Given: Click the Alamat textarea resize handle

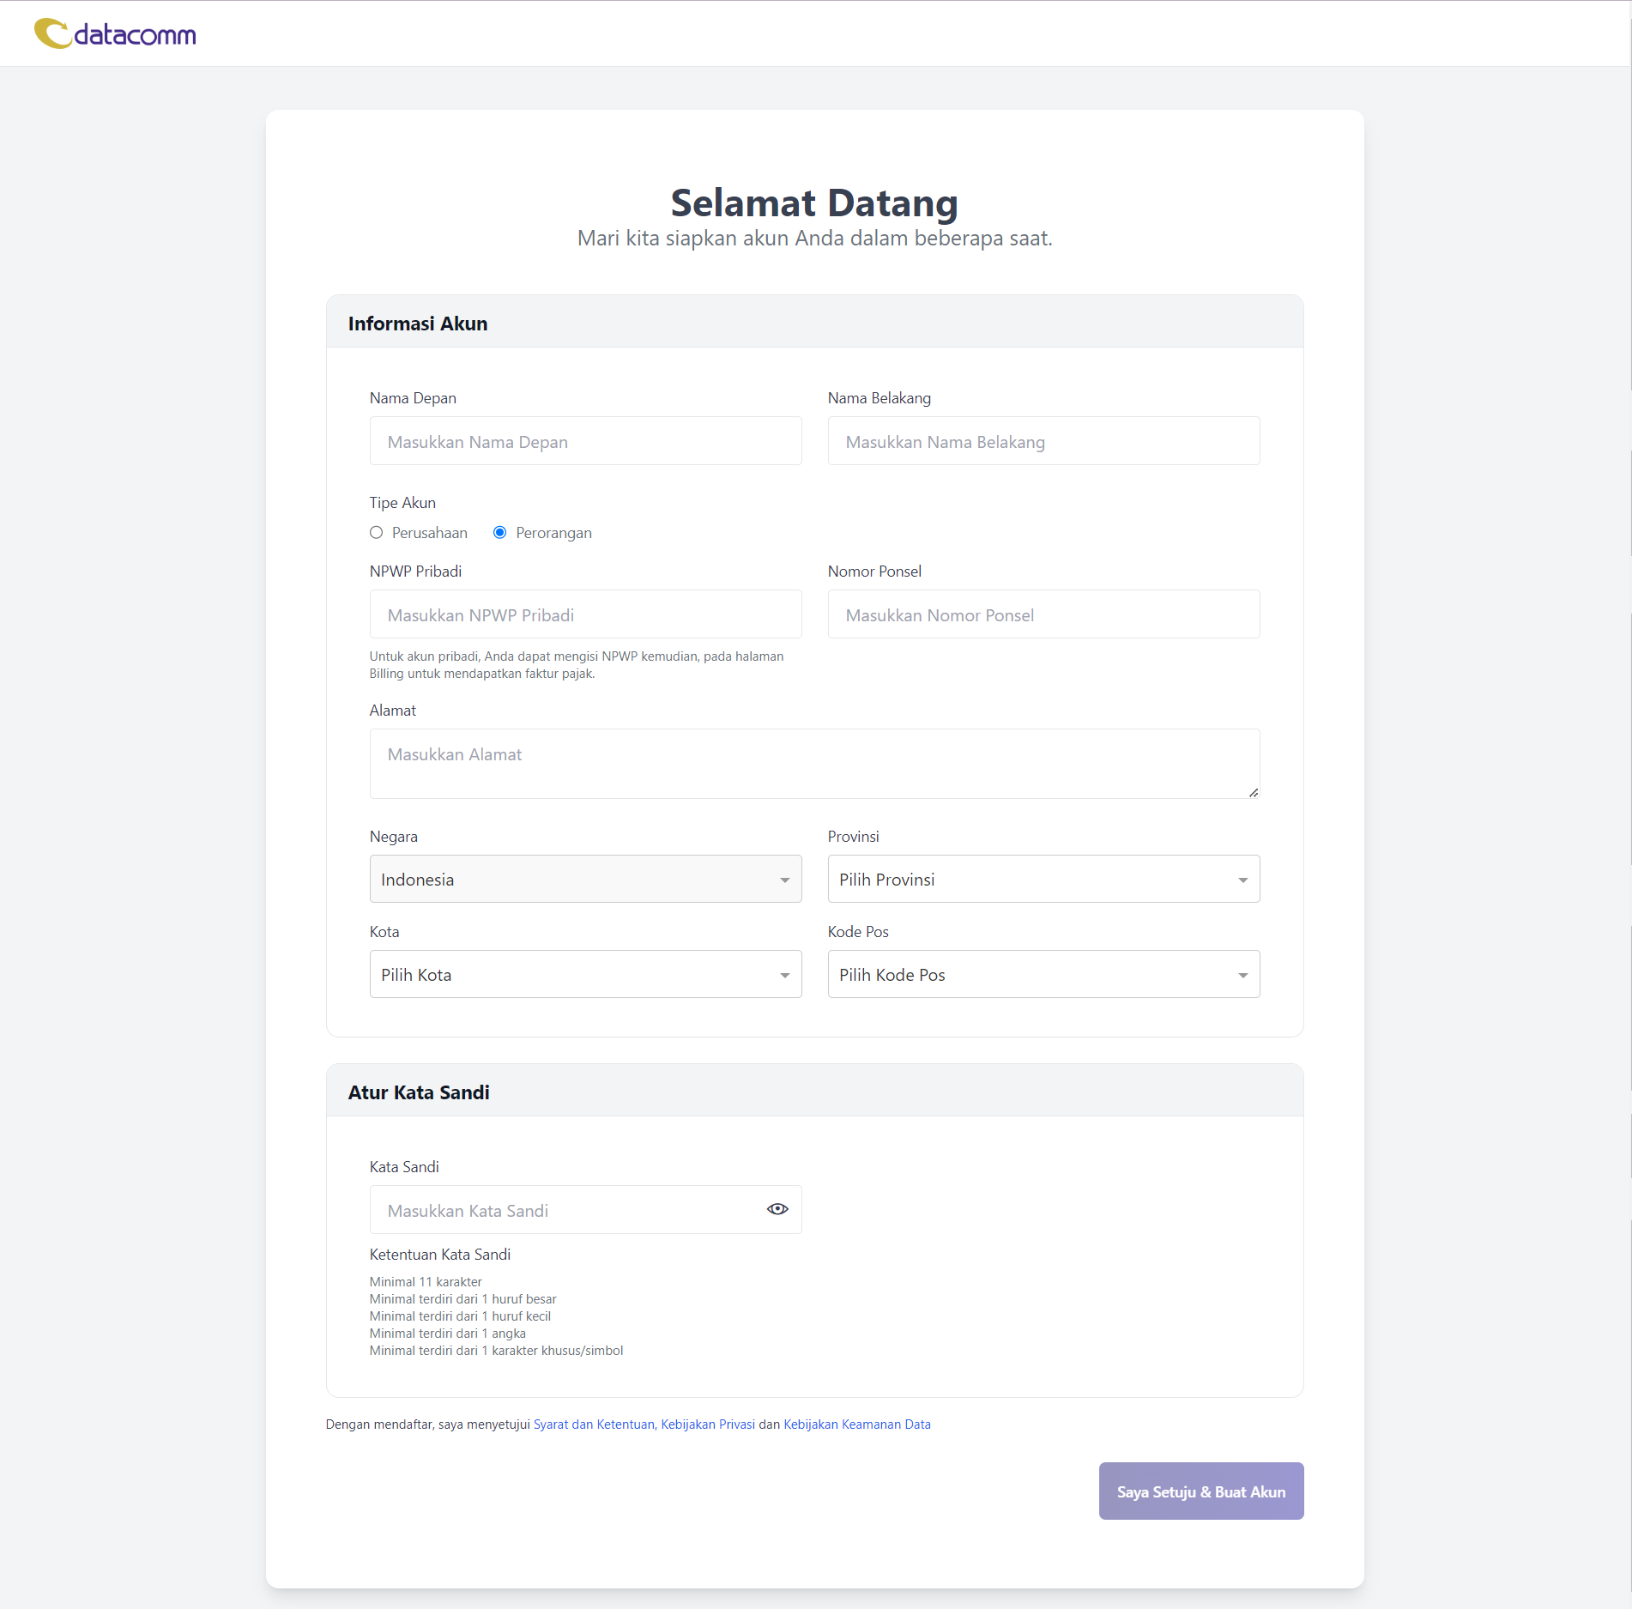Looking at the screenshot, I should 1254,793.
